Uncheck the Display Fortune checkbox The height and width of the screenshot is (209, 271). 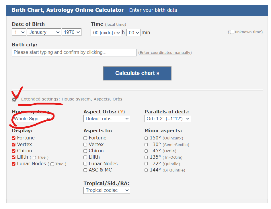click(14, 138)
